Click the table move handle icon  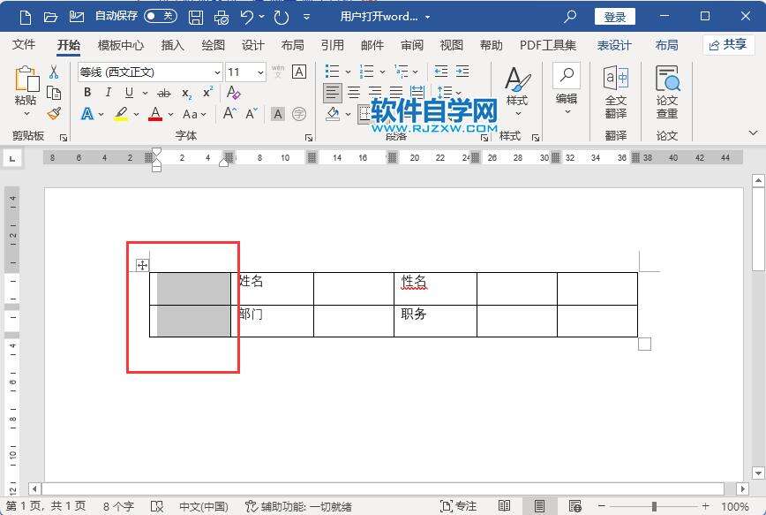(x=142, y=265)
